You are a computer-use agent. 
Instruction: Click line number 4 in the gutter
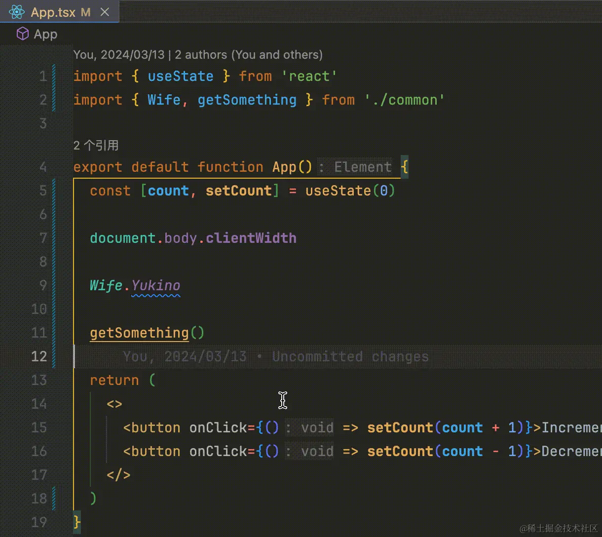tap(43, 167)
